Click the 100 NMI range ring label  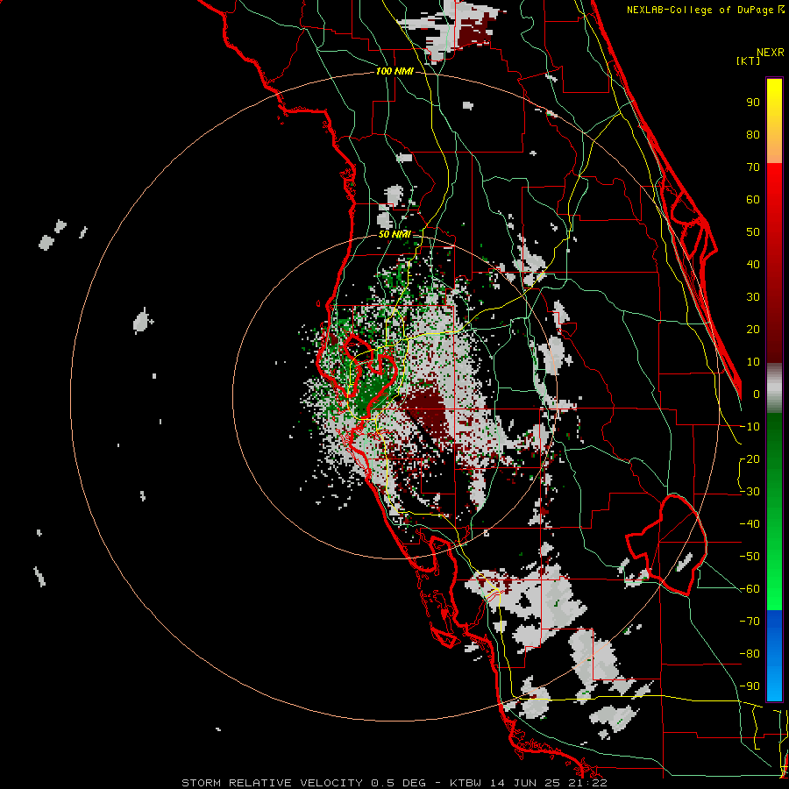click(x=394, y=71)
